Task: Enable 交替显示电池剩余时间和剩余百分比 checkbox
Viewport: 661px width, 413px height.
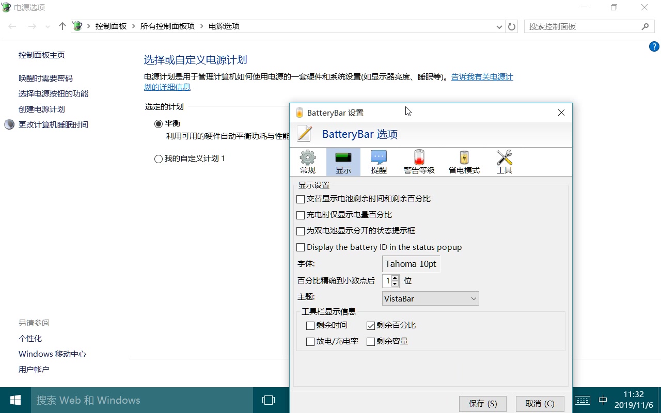Action: click(x=301, y=199)
